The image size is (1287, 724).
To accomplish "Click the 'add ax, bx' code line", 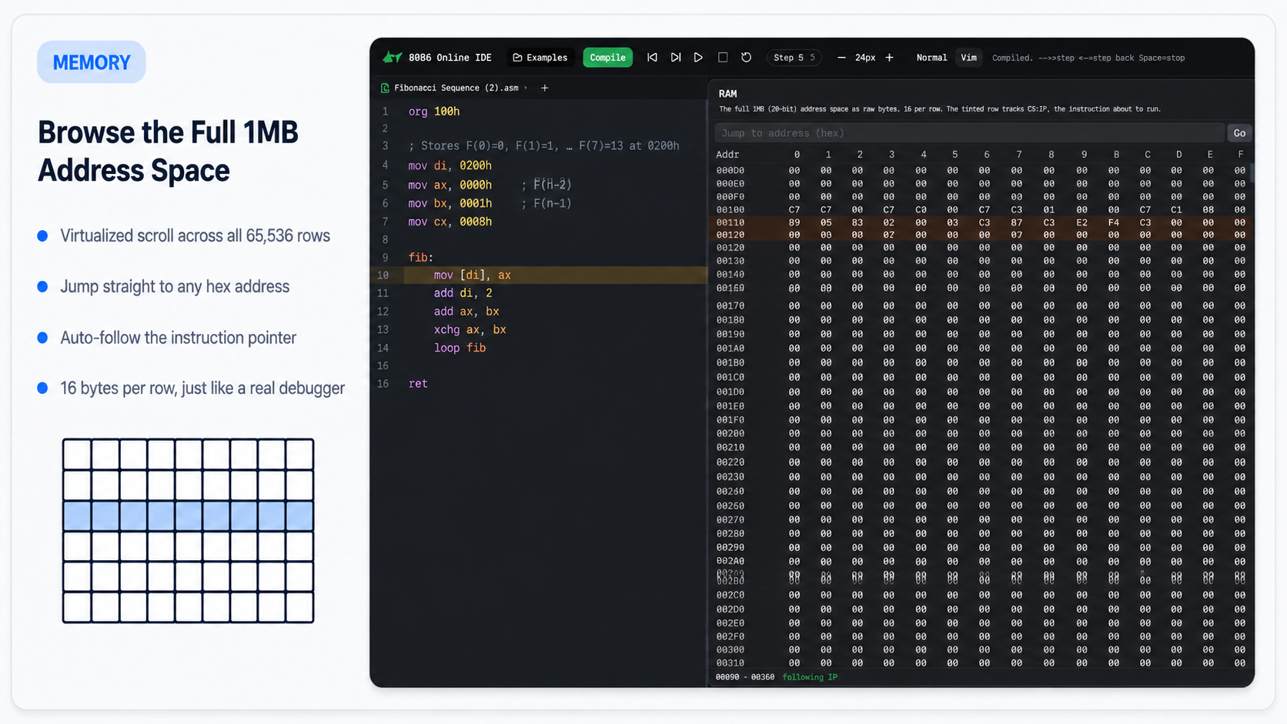I will (x=466, y=312).
